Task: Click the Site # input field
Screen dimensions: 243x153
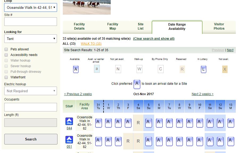Action: pyautogui.click(x=31, y=22)
